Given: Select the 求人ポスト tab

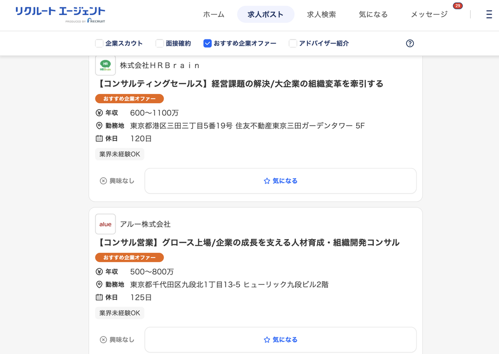Looking at the screenshot, I should point(266,14).
